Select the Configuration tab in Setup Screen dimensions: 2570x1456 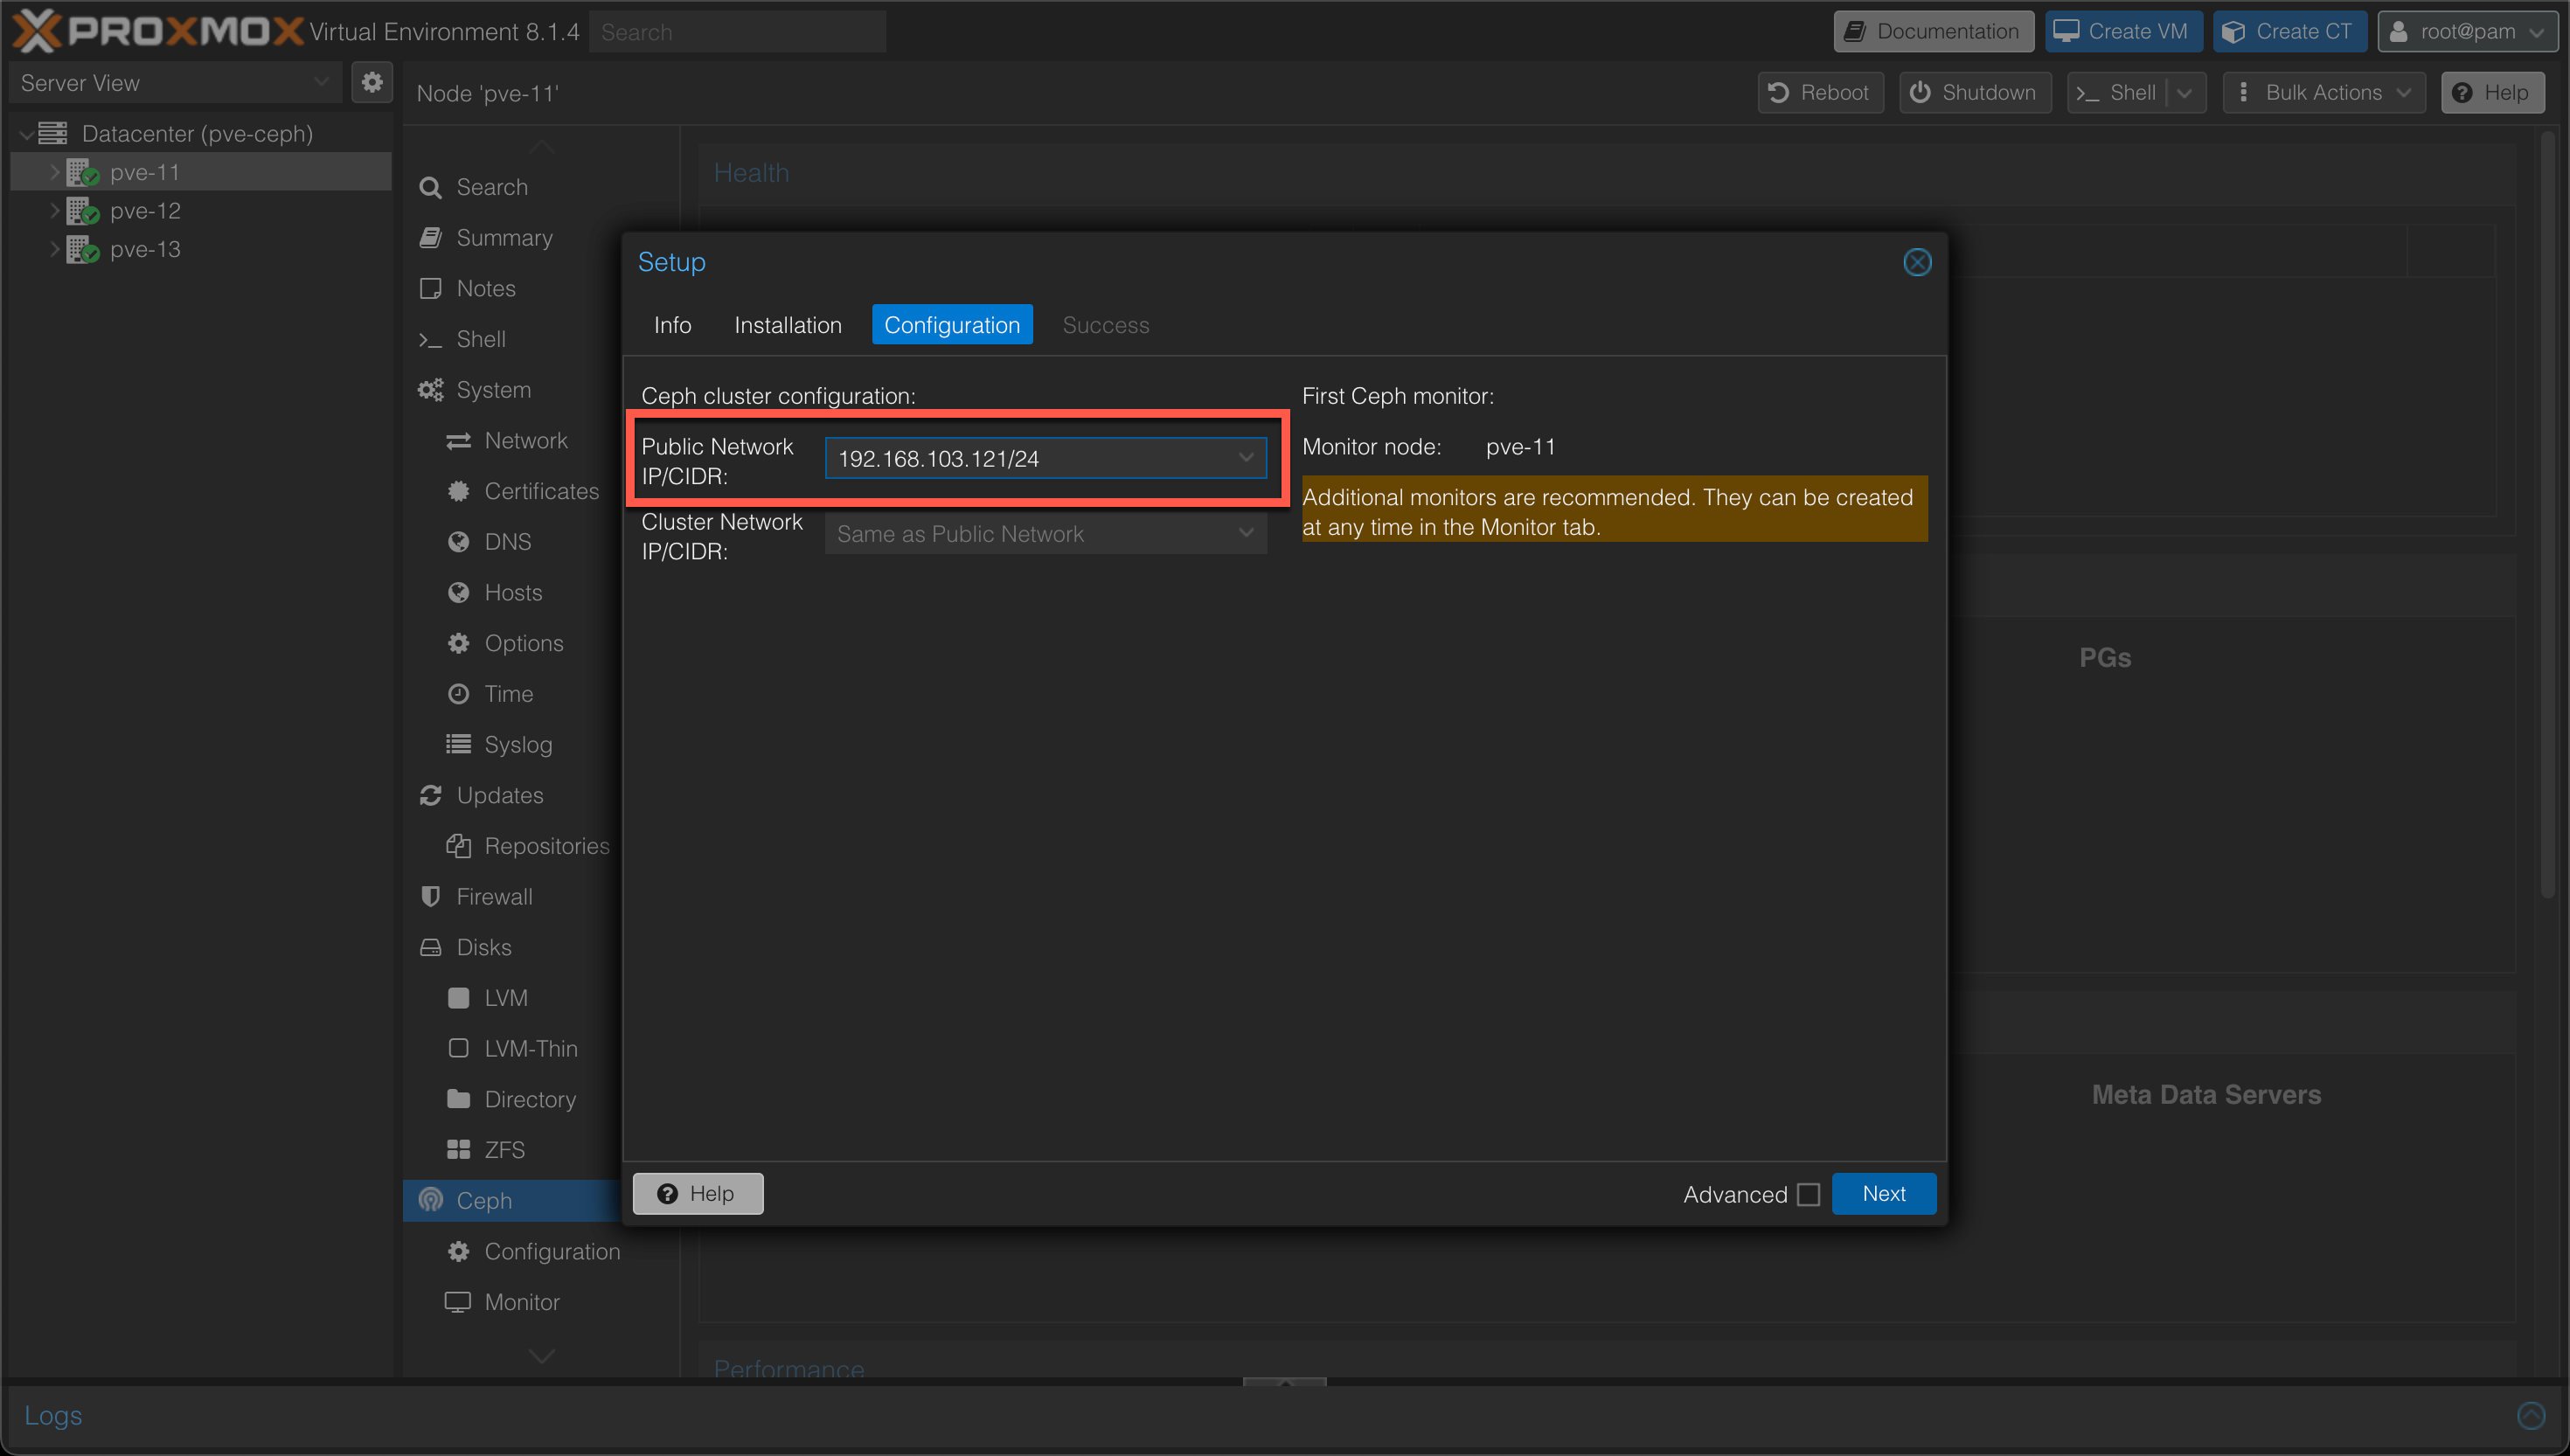pyautogui.click(x=953, y=325)
